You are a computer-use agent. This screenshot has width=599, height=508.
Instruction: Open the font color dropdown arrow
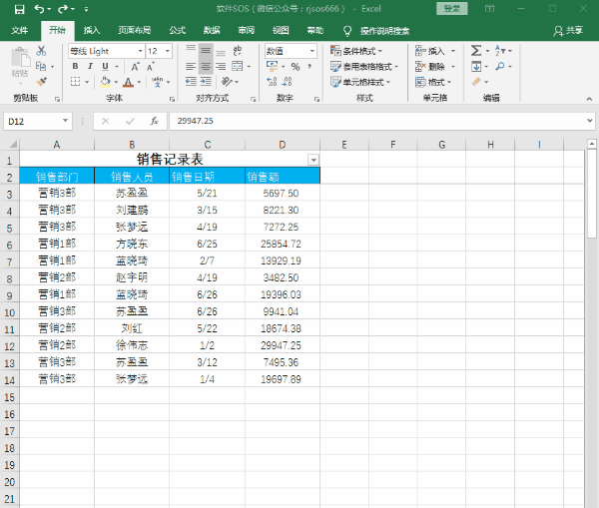139,82
